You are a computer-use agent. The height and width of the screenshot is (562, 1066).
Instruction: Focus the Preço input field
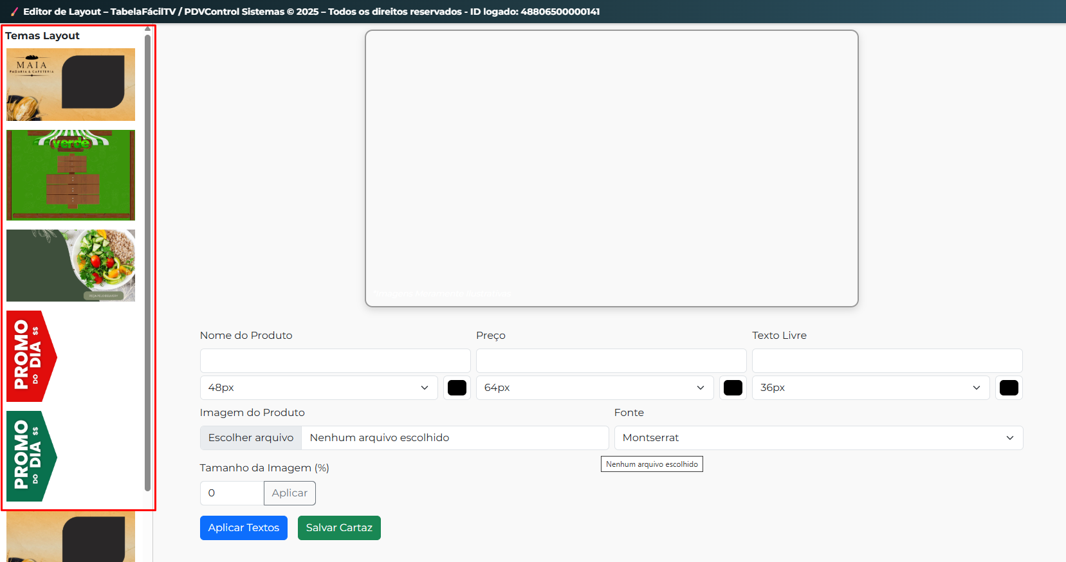point(611,361)
